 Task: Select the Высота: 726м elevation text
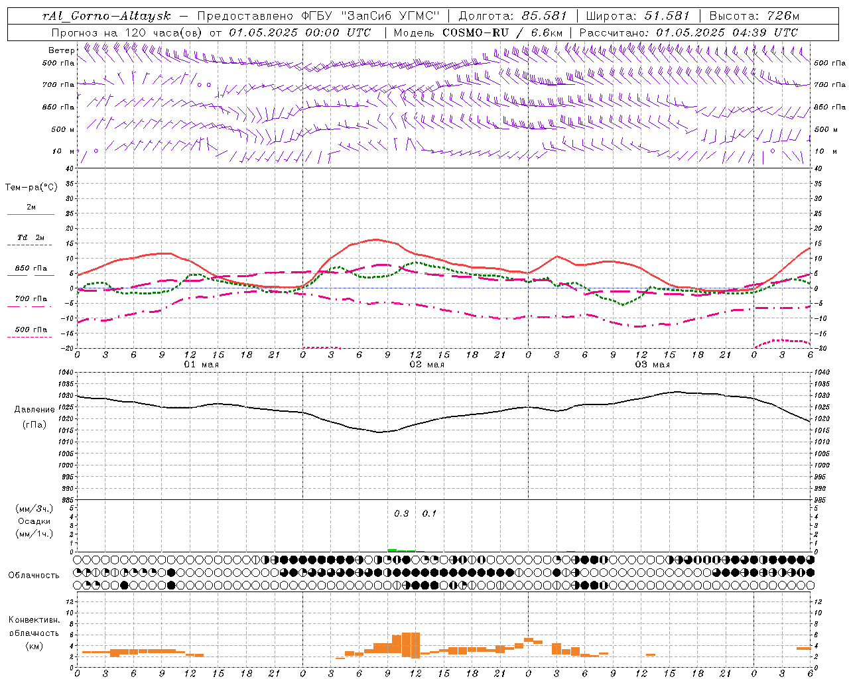(x=754, y=16)
